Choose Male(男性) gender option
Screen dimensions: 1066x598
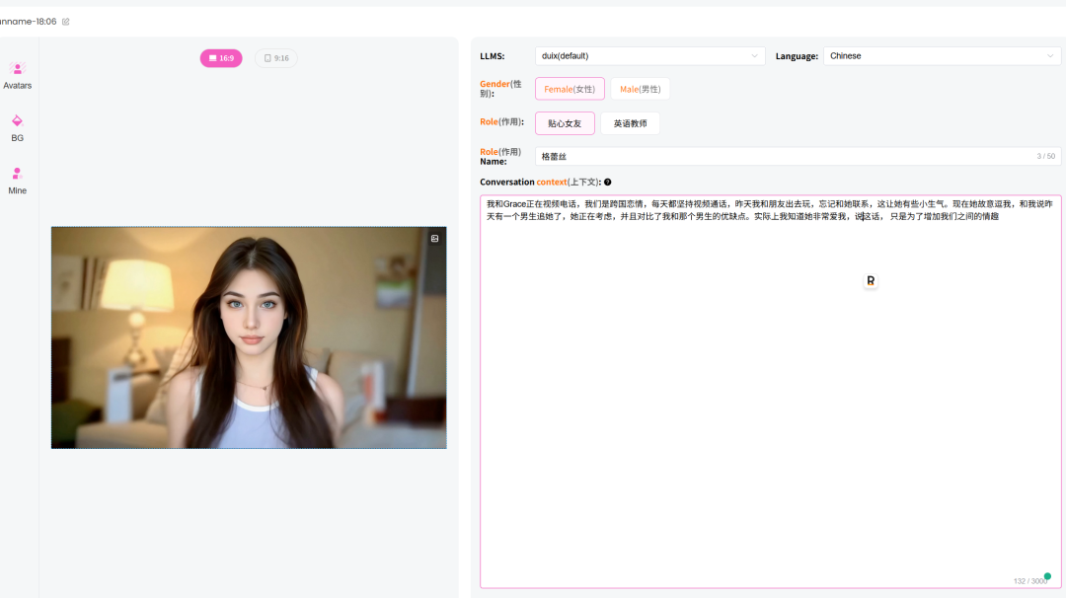(x=640, y=89)
